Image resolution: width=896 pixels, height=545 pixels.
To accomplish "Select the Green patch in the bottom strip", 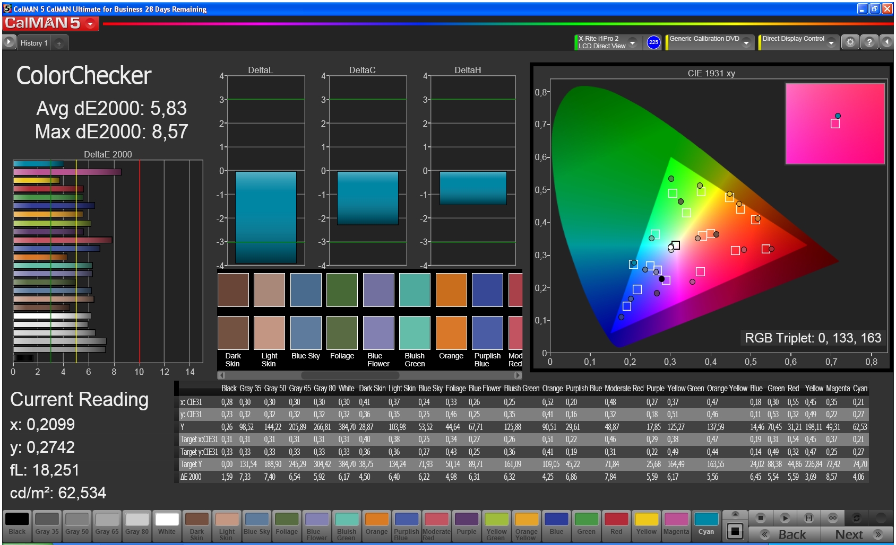I will (x=587, y=526).
